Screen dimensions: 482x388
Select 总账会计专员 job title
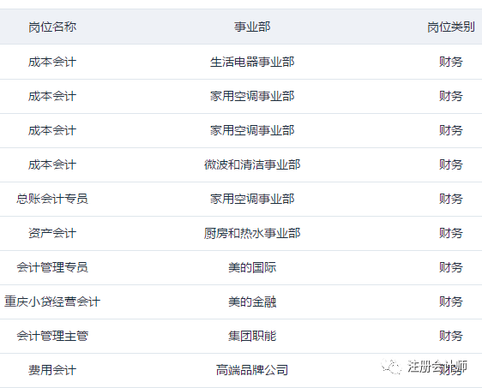click(x=52, y=199)
